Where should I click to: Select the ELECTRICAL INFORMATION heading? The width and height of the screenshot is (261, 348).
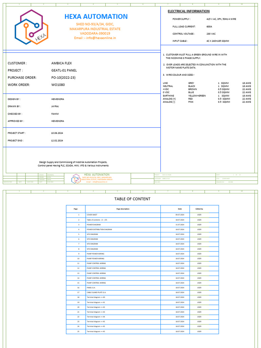point(189,11)
